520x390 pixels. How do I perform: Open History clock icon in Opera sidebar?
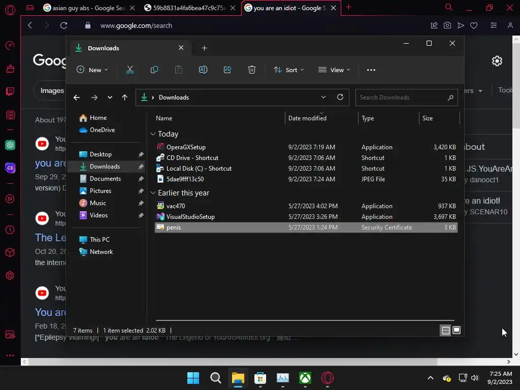[x=10, y=230]
